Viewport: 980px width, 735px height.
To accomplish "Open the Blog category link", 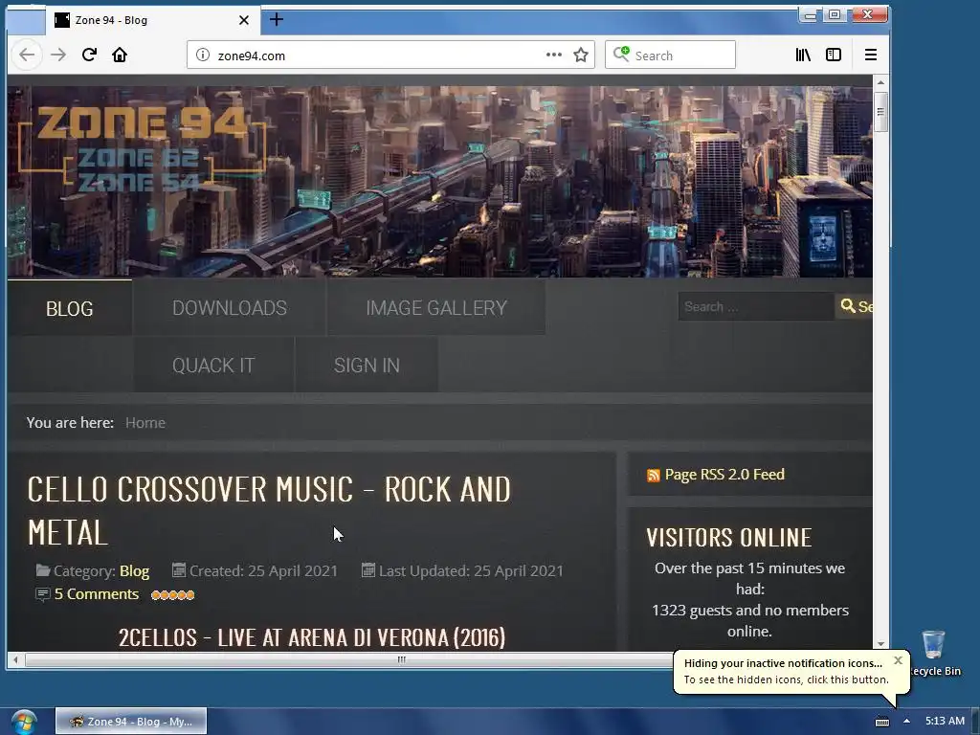I will click(x=134, y=571).
